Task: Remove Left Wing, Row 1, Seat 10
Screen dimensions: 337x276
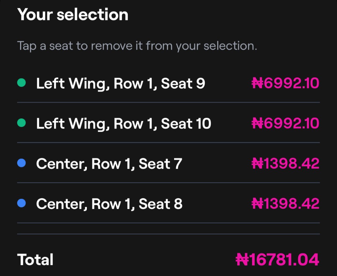Action: [123, 123]
